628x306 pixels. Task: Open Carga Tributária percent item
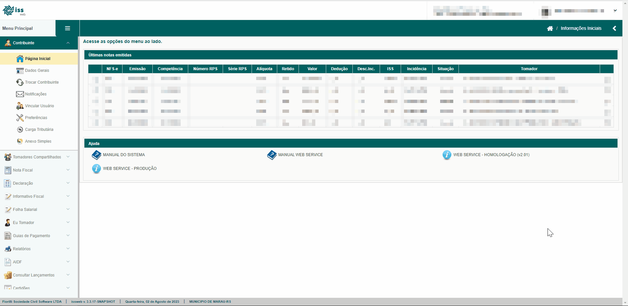coord(39,130)
